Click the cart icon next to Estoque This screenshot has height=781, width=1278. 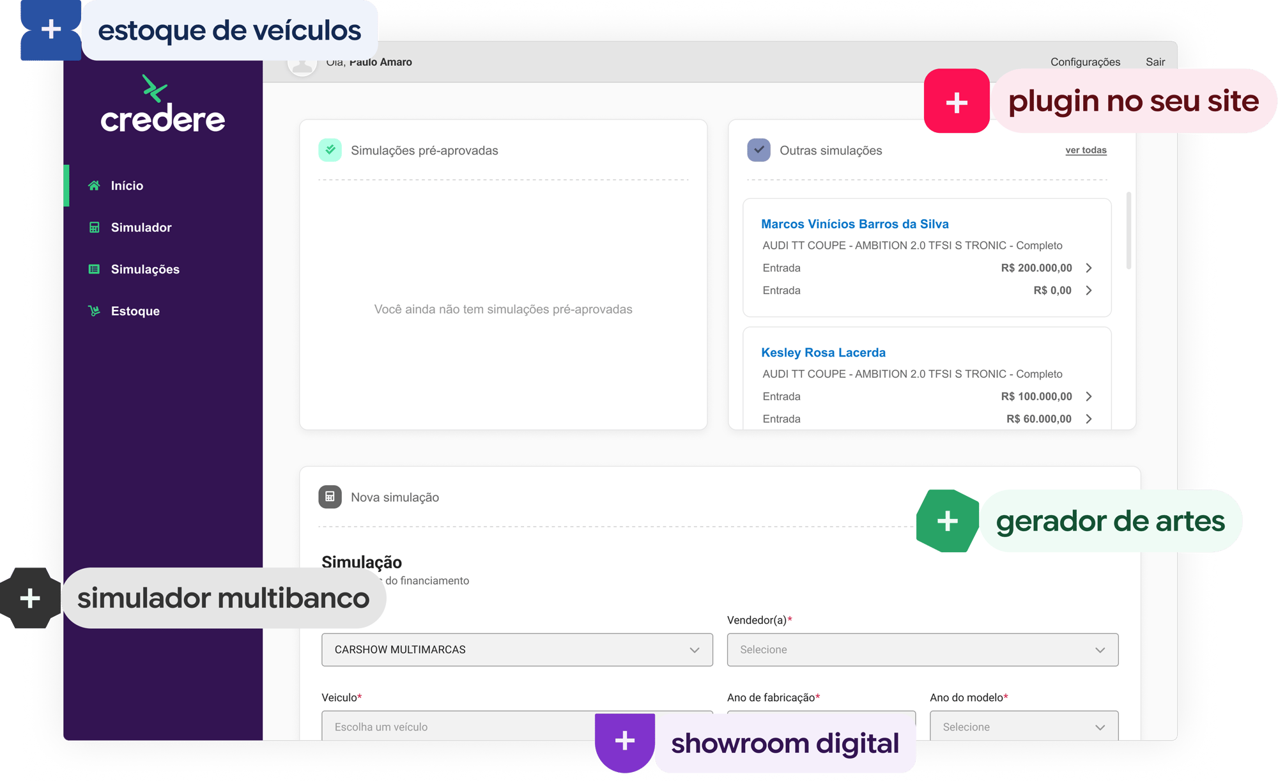(94, 311)
